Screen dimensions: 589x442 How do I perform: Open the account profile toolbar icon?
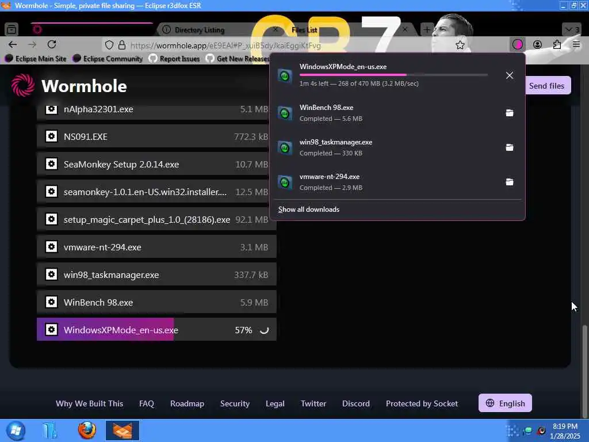[538, 45]
